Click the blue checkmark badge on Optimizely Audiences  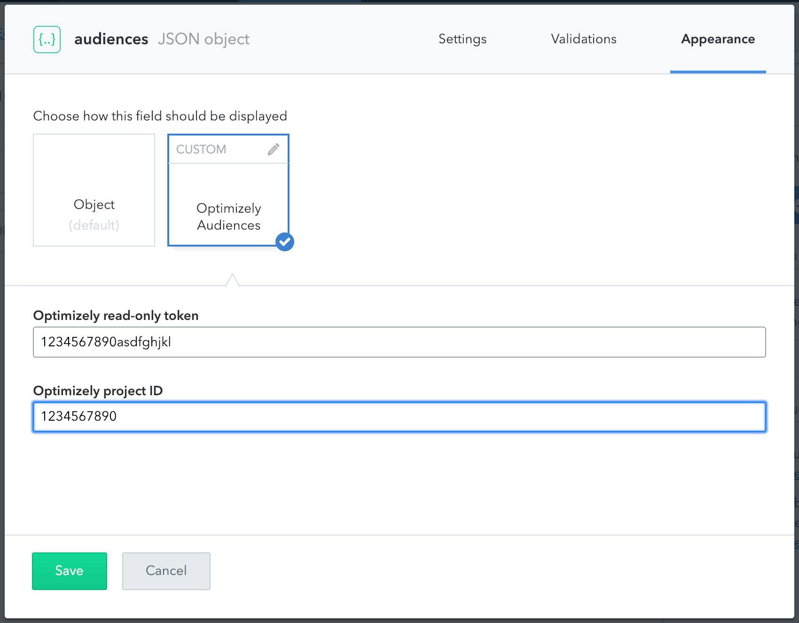284,242
